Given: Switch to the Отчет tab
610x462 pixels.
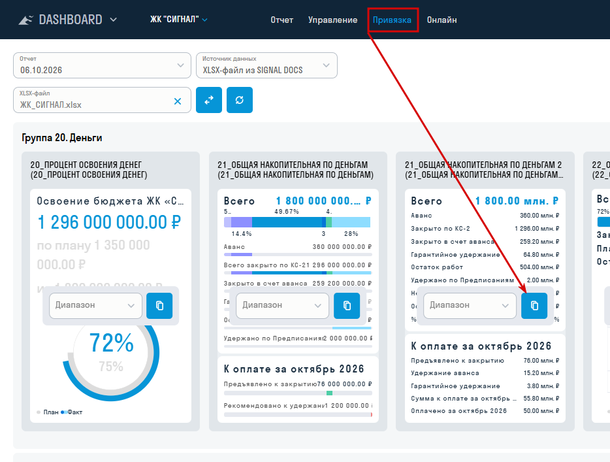Looking at the screenshot, I should (x=281, y=20).
